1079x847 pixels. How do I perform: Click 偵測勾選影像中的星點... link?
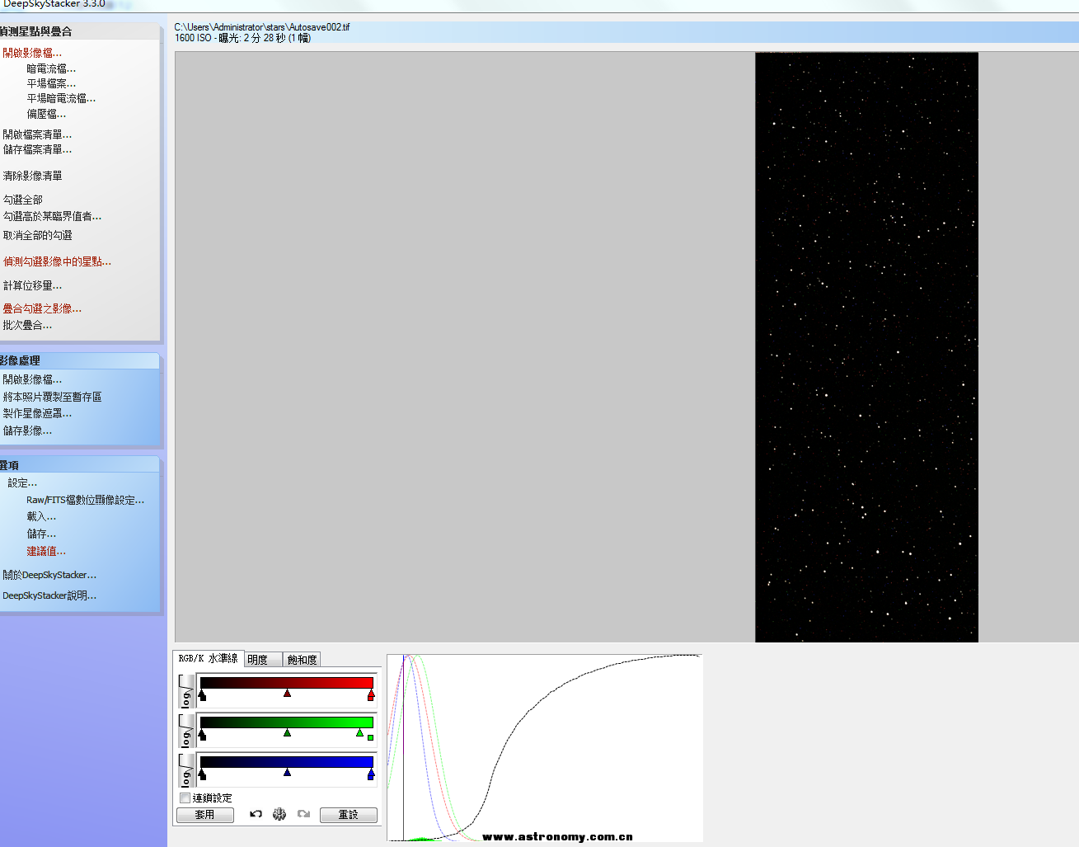(x=57, y=261)
